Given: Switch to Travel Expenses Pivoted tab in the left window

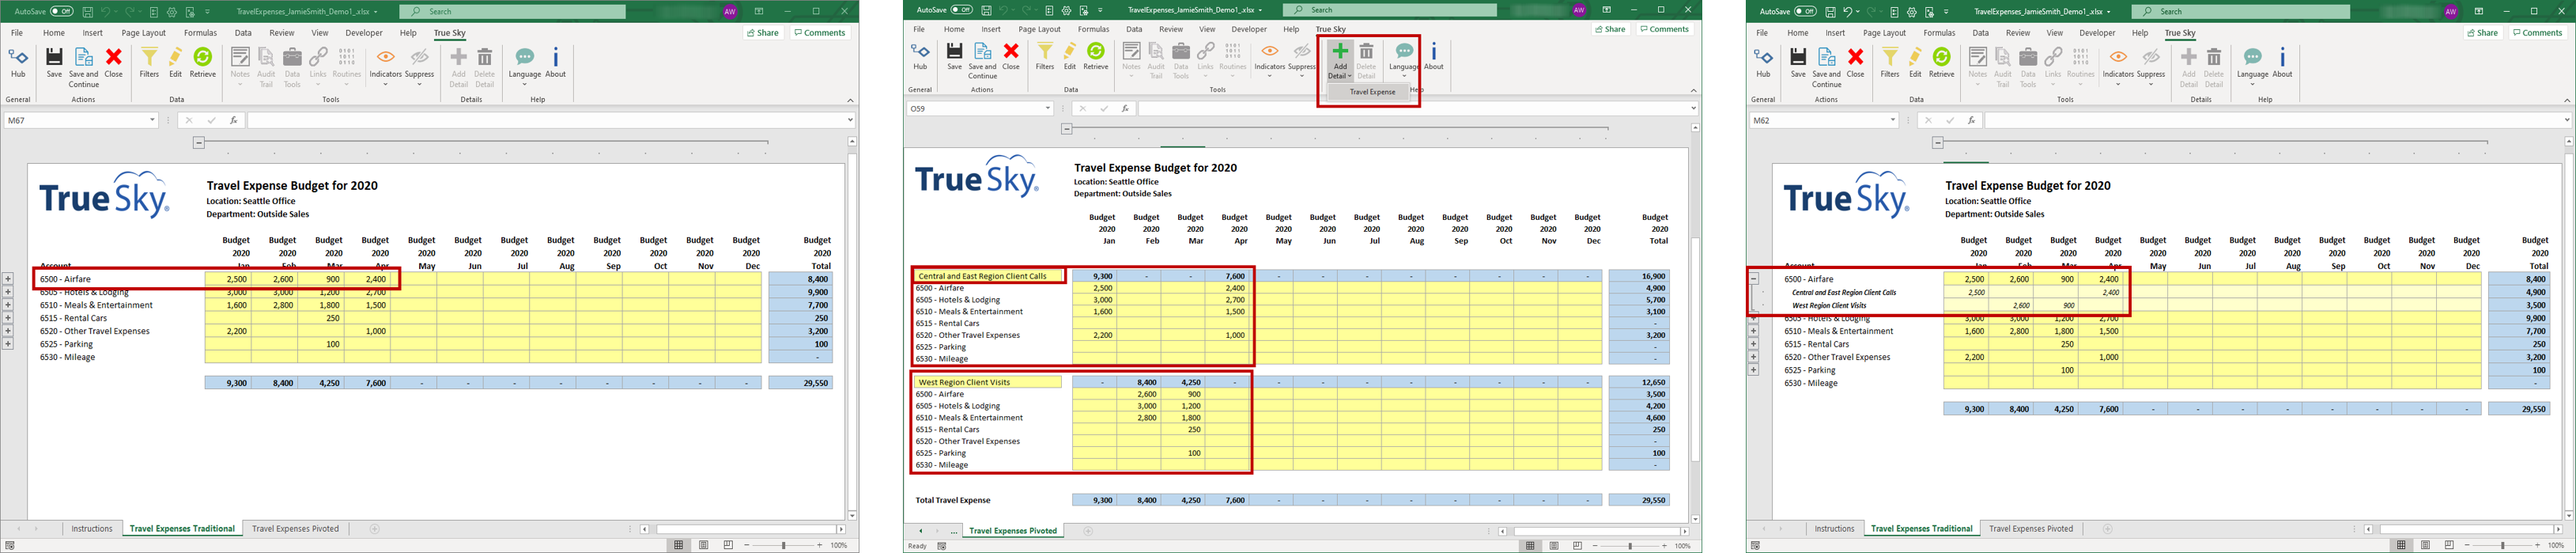Looking at the screenshot, I should point(295,529).
